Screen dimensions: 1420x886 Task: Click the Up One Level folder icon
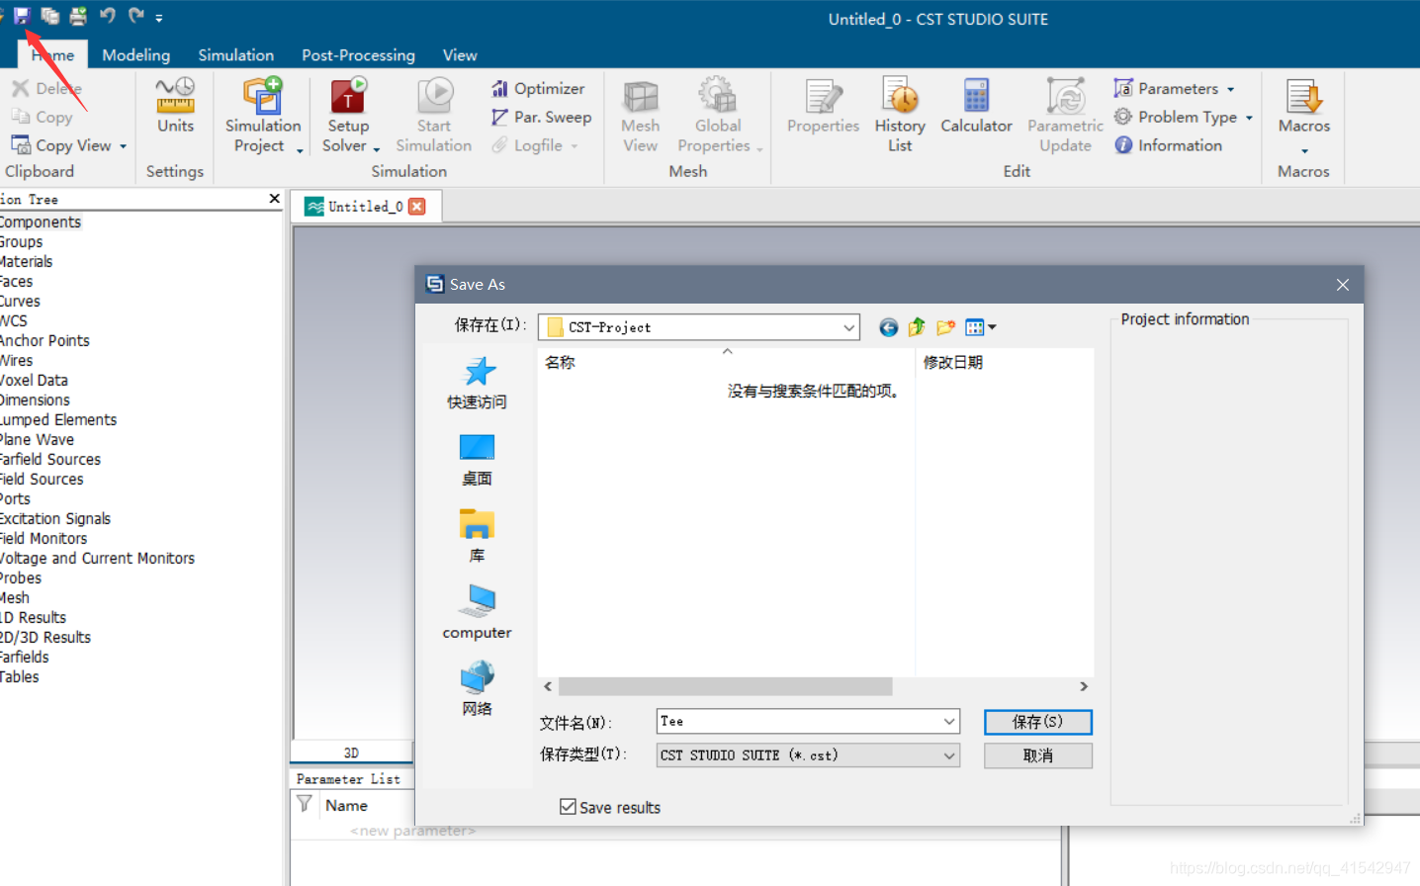click(917, 327)
